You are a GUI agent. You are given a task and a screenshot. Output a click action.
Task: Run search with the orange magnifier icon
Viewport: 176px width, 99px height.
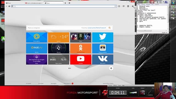click(109, 28)
